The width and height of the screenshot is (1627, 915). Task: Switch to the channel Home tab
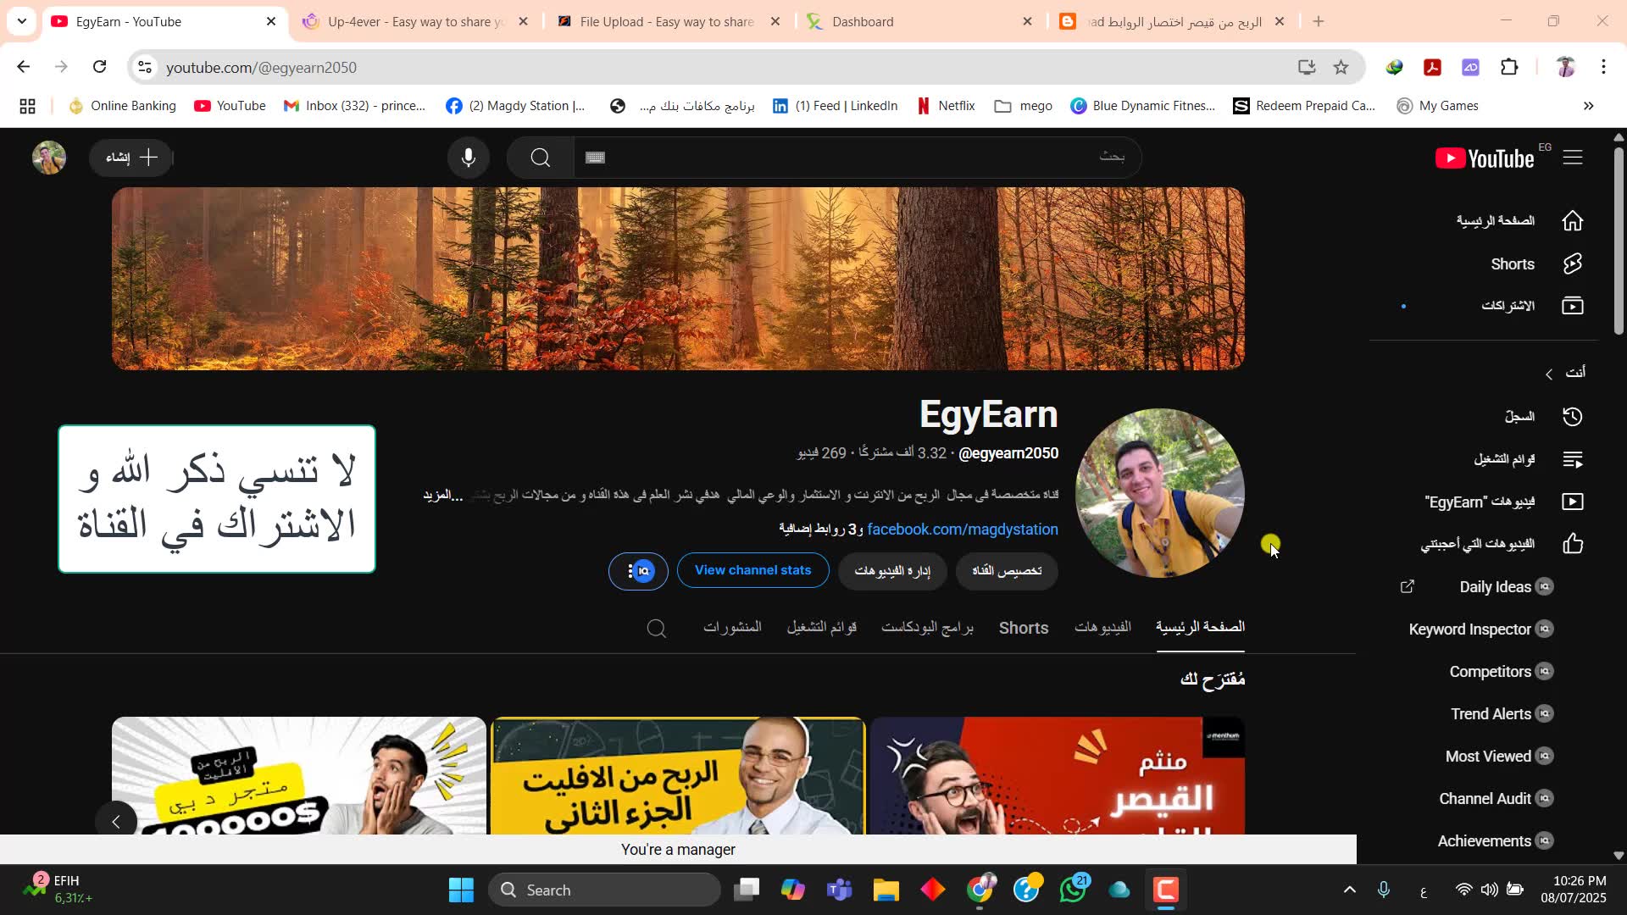click(x=1200, y=627)
